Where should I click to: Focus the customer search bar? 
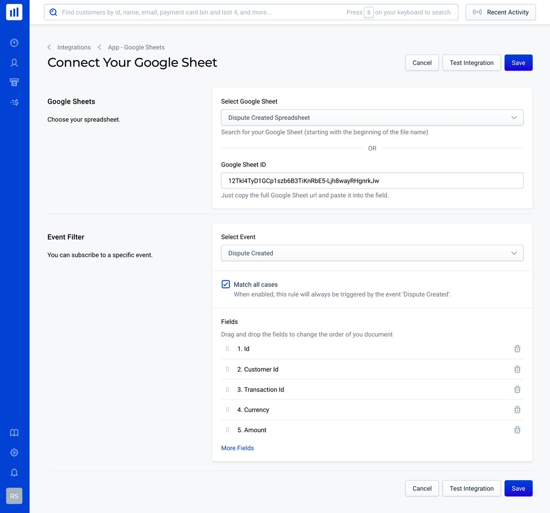click(x=204, y=12)
